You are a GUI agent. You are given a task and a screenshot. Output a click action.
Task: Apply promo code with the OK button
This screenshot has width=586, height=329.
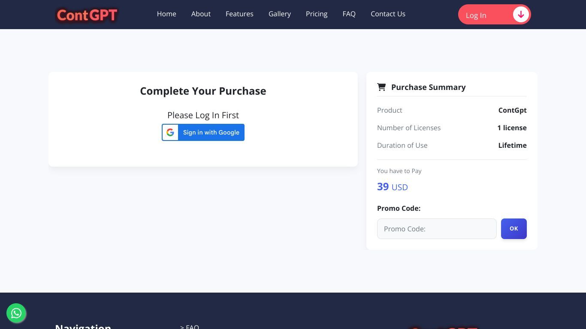[x=514, y=229]
